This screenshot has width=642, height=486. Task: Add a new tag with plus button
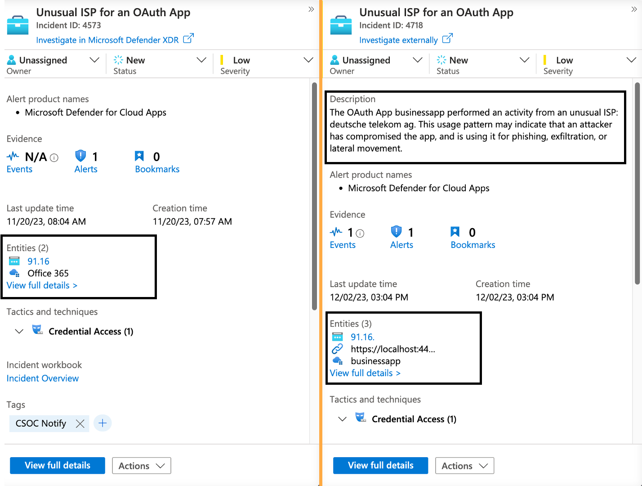103,423
